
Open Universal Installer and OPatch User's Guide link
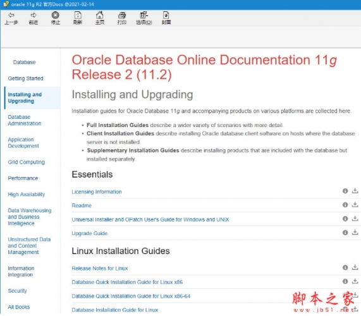150,219
